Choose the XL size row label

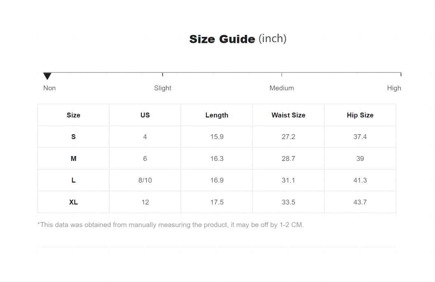pos(74,202)
